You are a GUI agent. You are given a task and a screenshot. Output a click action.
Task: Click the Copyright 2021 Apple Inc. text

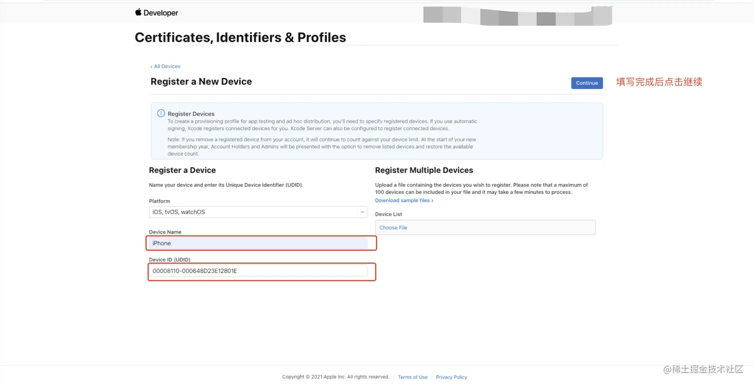click(336, 377)
